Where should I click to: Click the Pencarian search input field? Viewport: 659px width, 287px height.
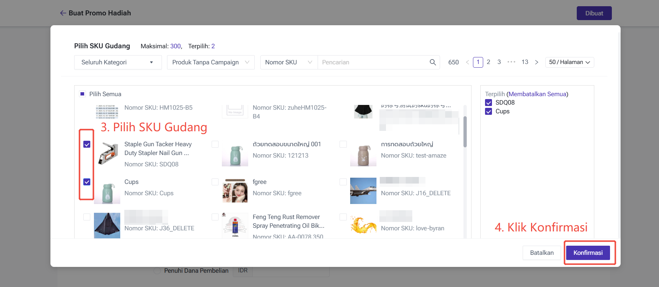(x=373, y=62)
